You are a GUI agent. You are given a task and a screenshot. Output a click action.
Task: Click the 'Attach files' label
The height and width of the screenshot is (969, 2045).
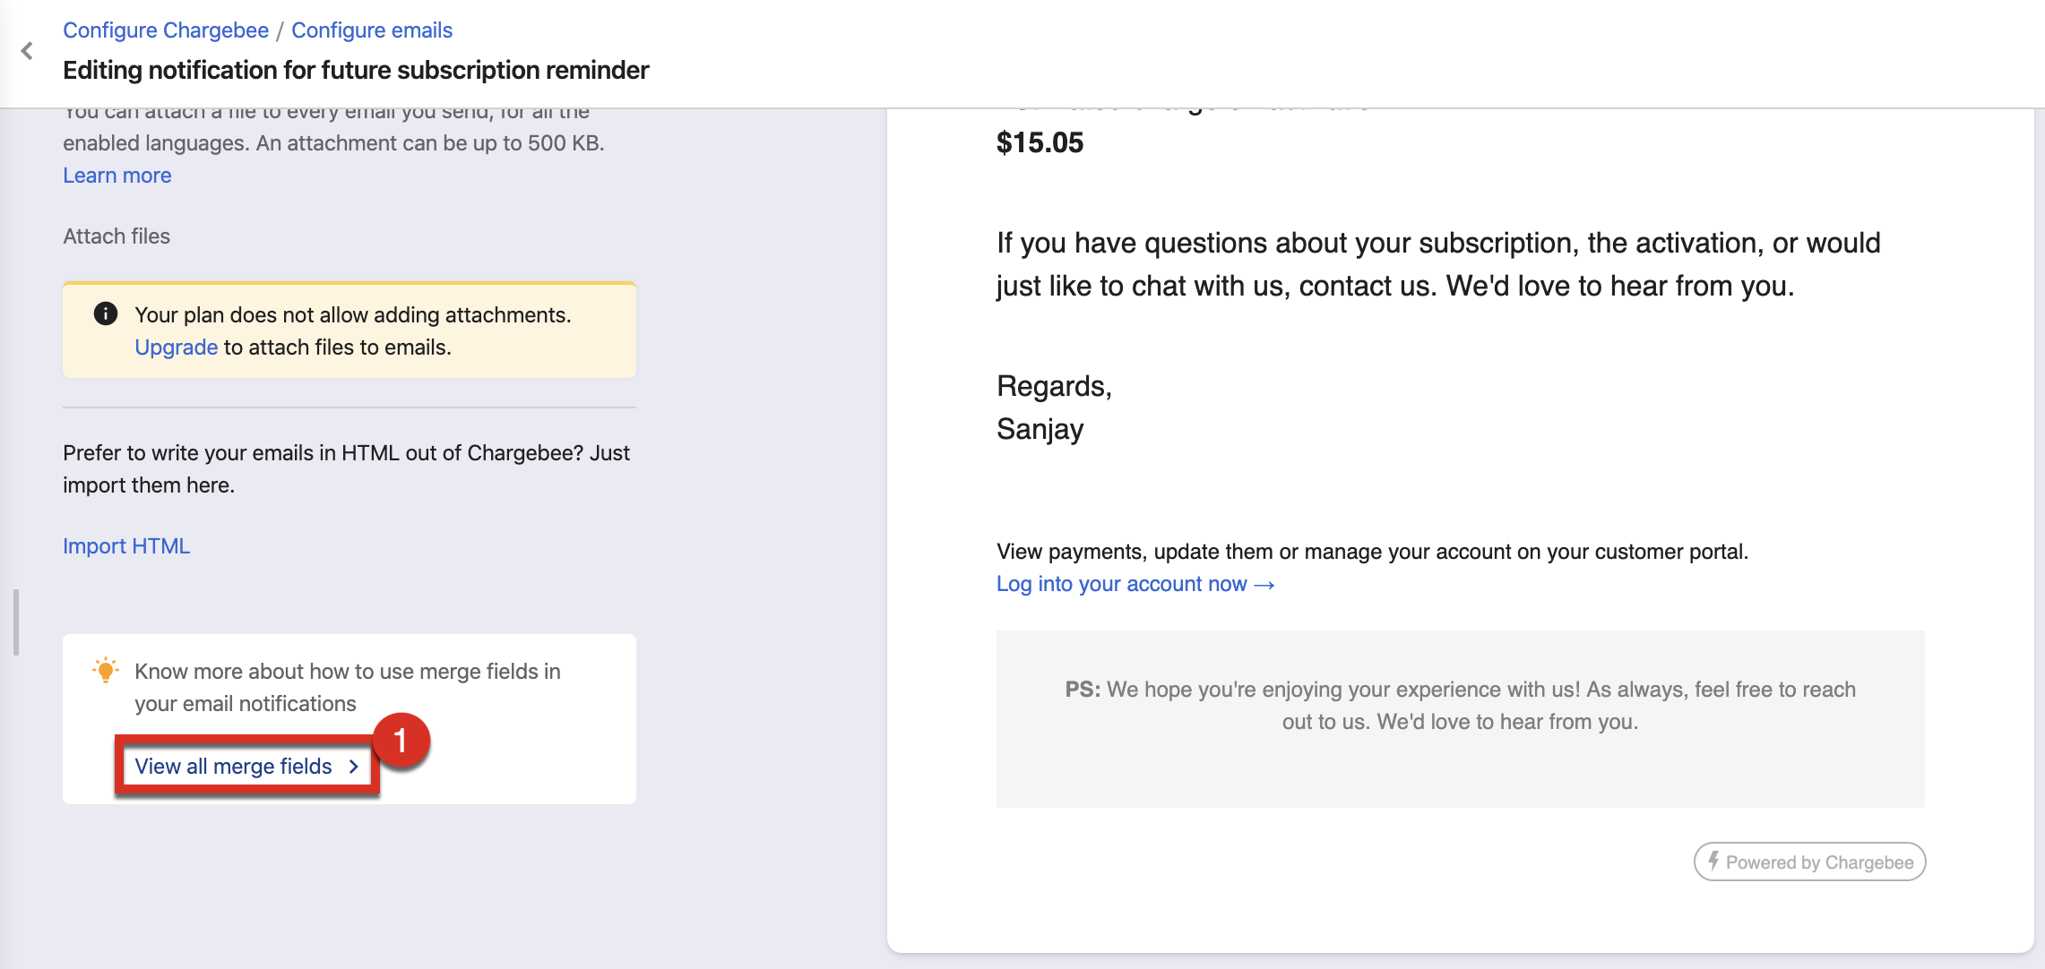116,236
